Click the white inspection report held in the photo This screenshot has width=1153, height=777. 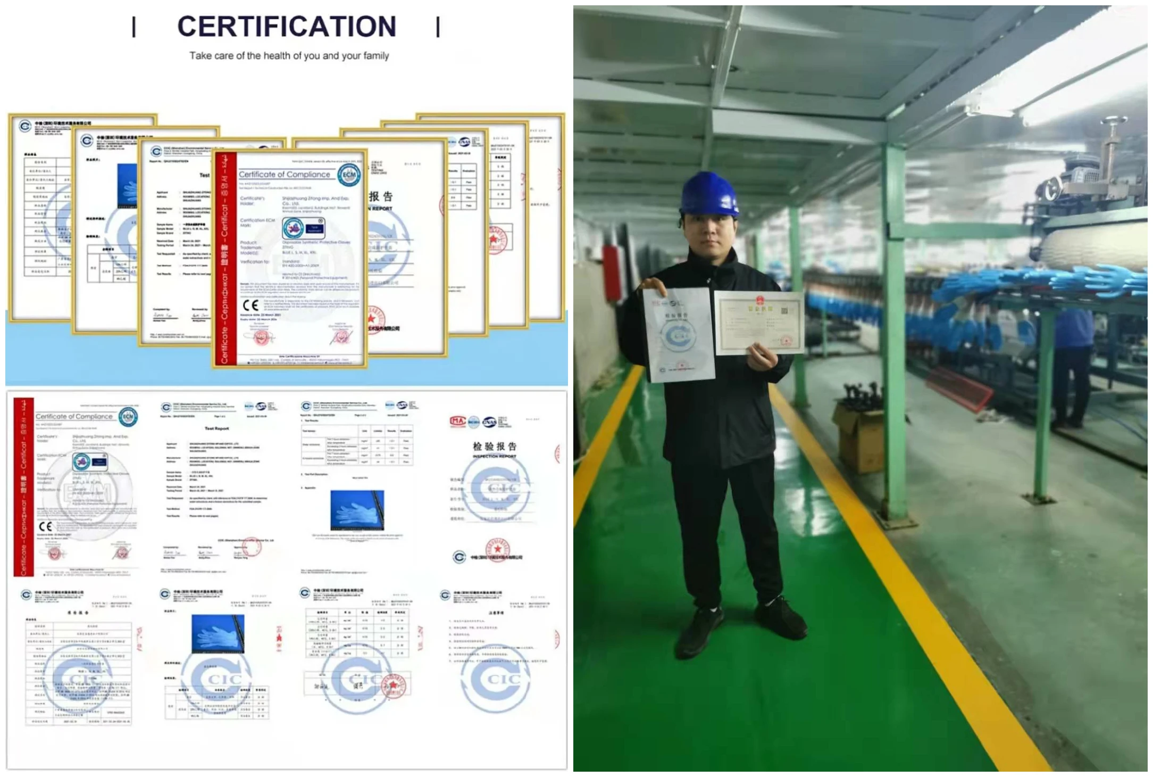point(678,334)
